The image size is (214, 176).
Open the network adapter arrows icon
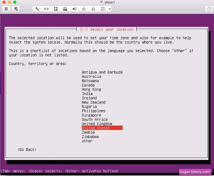(x=46, y=9)
